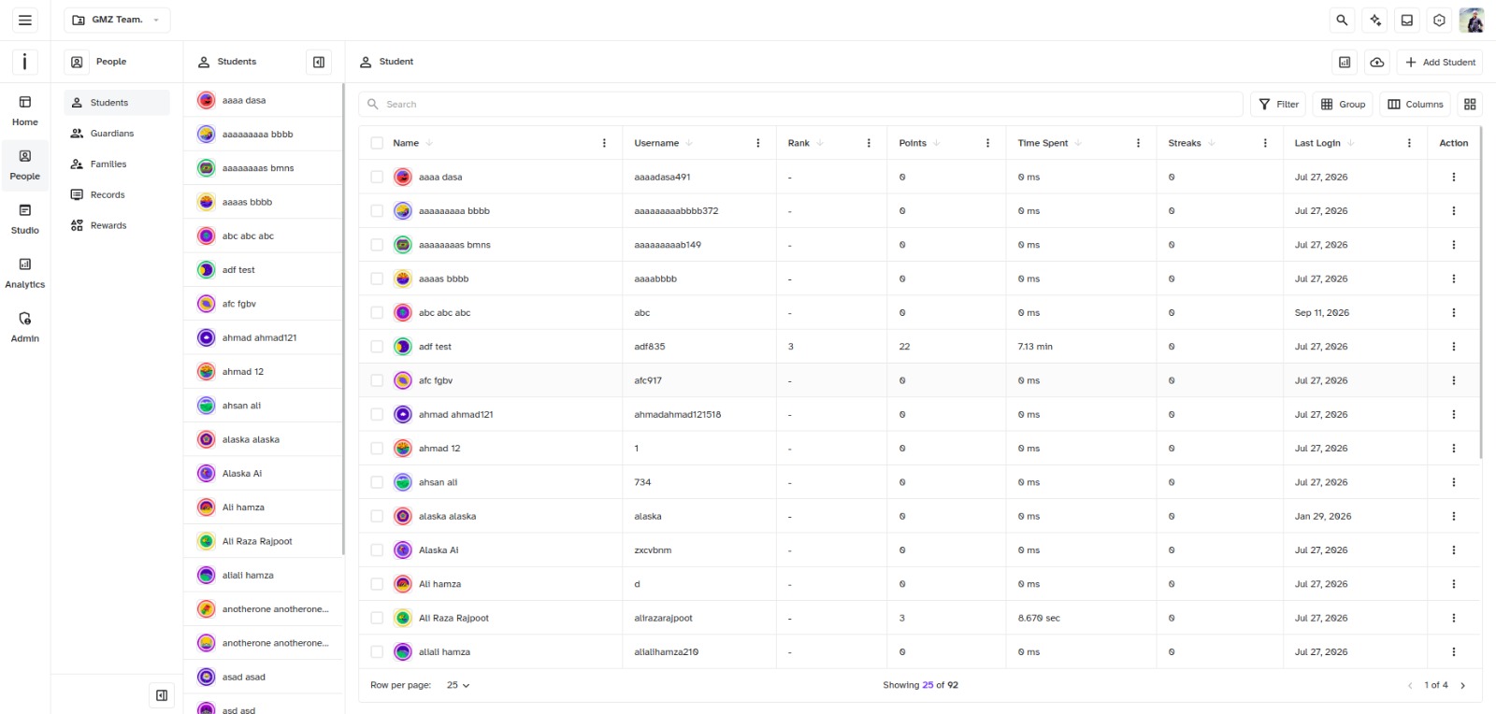1496x714 pixels.
Task: Open the Columns button
Action: click(1415, 104)
